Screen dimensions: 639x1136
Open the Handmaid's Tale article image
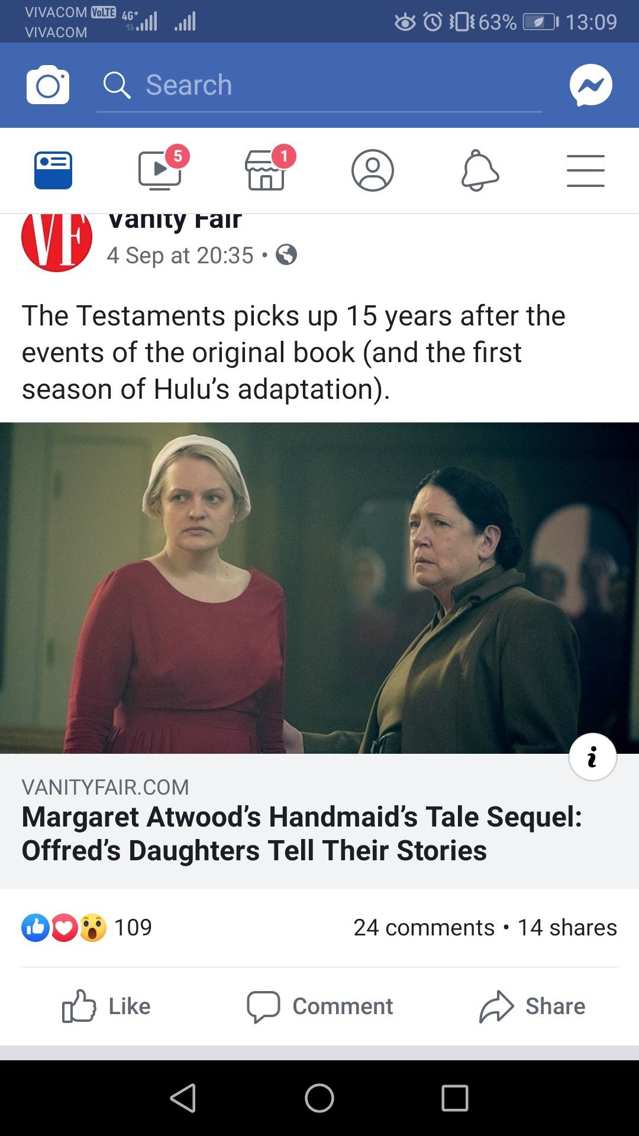pyautogui.click(x=319, y=588)
